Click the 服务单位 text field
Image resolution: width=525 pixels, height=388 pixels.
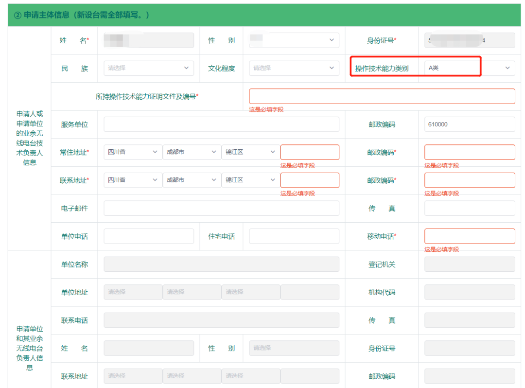[221, 124]
